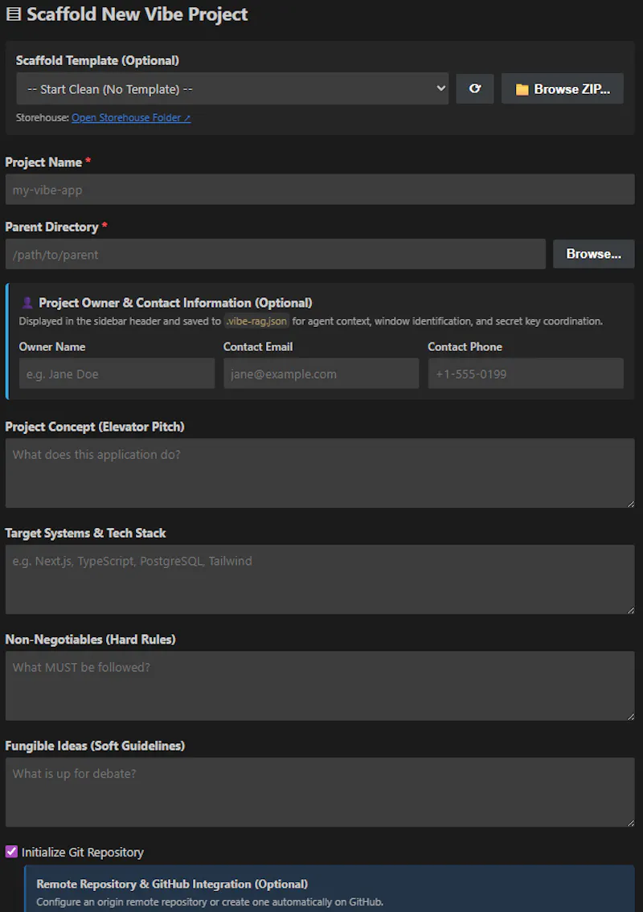The height and width of the screenshot is (912, 643).
Task: Open the Scaffold Template dropdown
Action: [x=232, y=88]
